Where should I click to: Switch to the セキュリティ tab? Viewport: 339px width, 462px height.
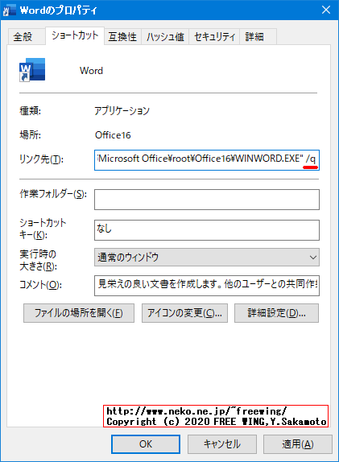(214, 37)
